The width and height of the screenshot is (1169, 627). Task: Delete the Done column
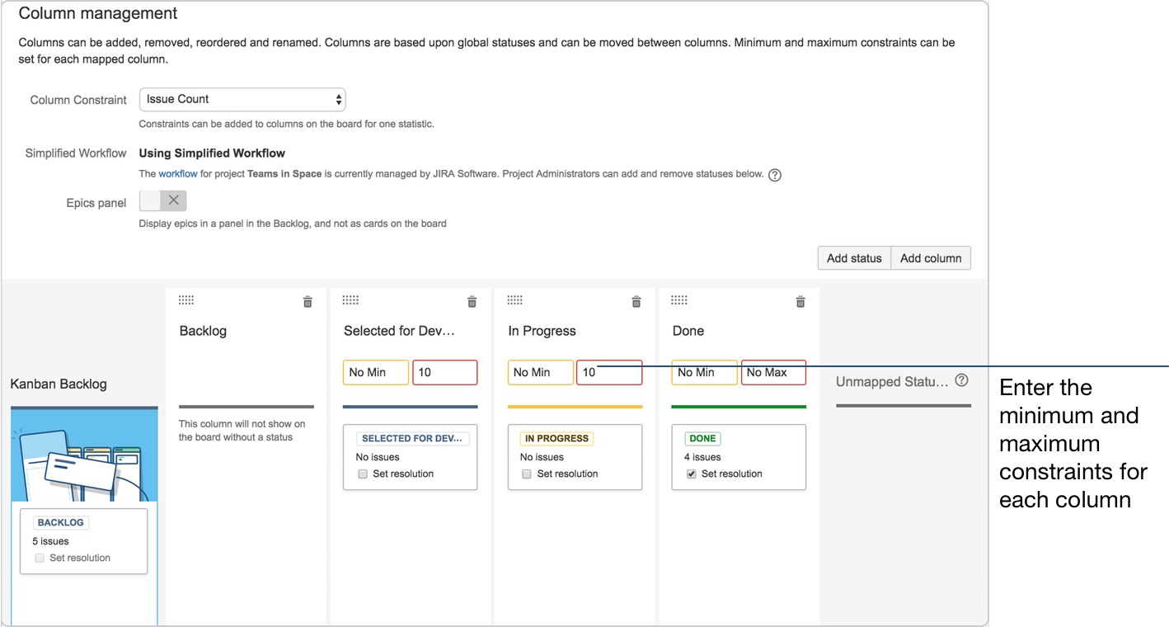[800, 301]
